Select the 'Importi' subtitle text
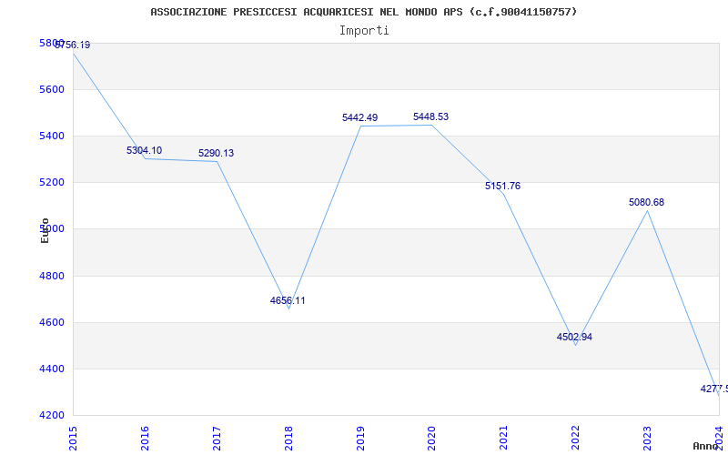This screenshot has width=728, height=455. (364, 31)
